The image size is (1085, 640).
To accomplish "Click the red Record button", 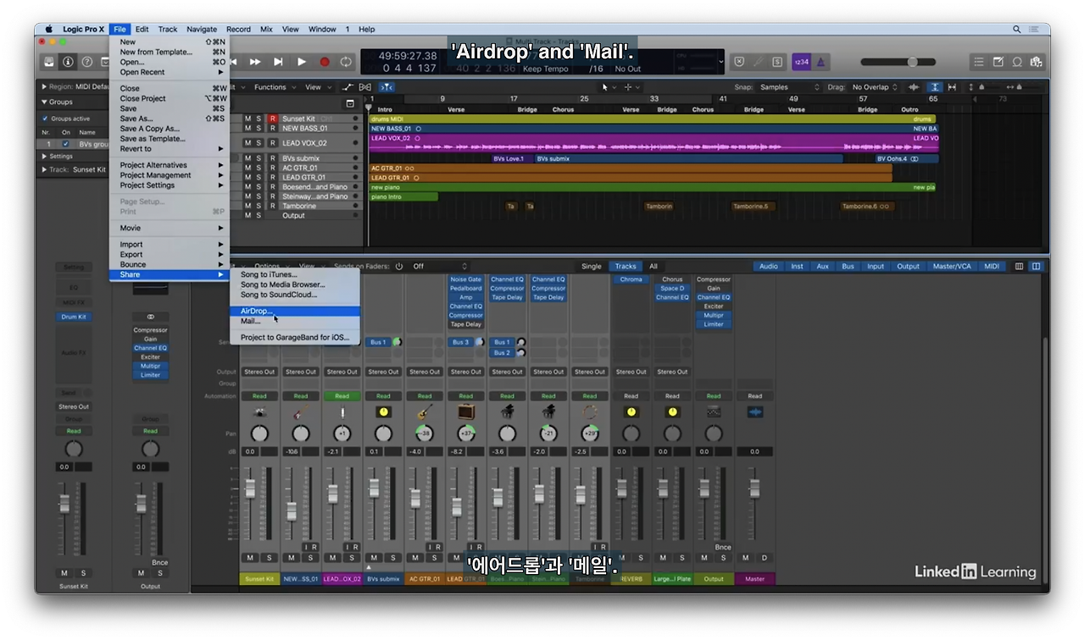I will pyautogui.click(x=324, y=62).
